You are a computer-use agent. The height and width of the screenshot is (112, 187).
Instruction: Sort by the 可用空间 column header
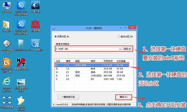108,61
